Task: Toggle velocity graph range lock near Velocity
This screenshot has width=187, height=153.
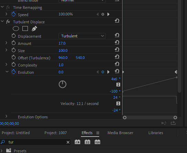Action: 118,103
